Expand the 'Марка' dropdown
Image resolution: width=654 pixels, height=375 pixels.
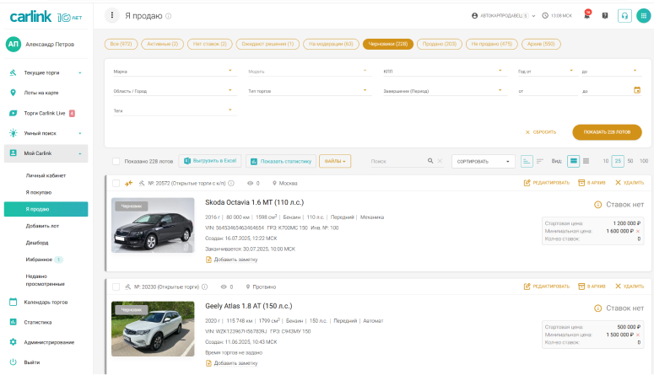tap(230, 71)
